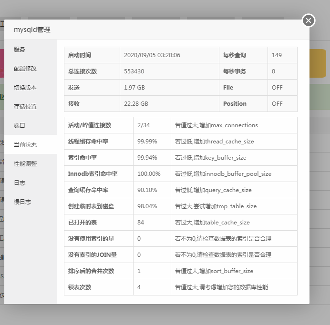
Task: Click the Innodb hit rate 100.00%
Action: coord(149,174)
